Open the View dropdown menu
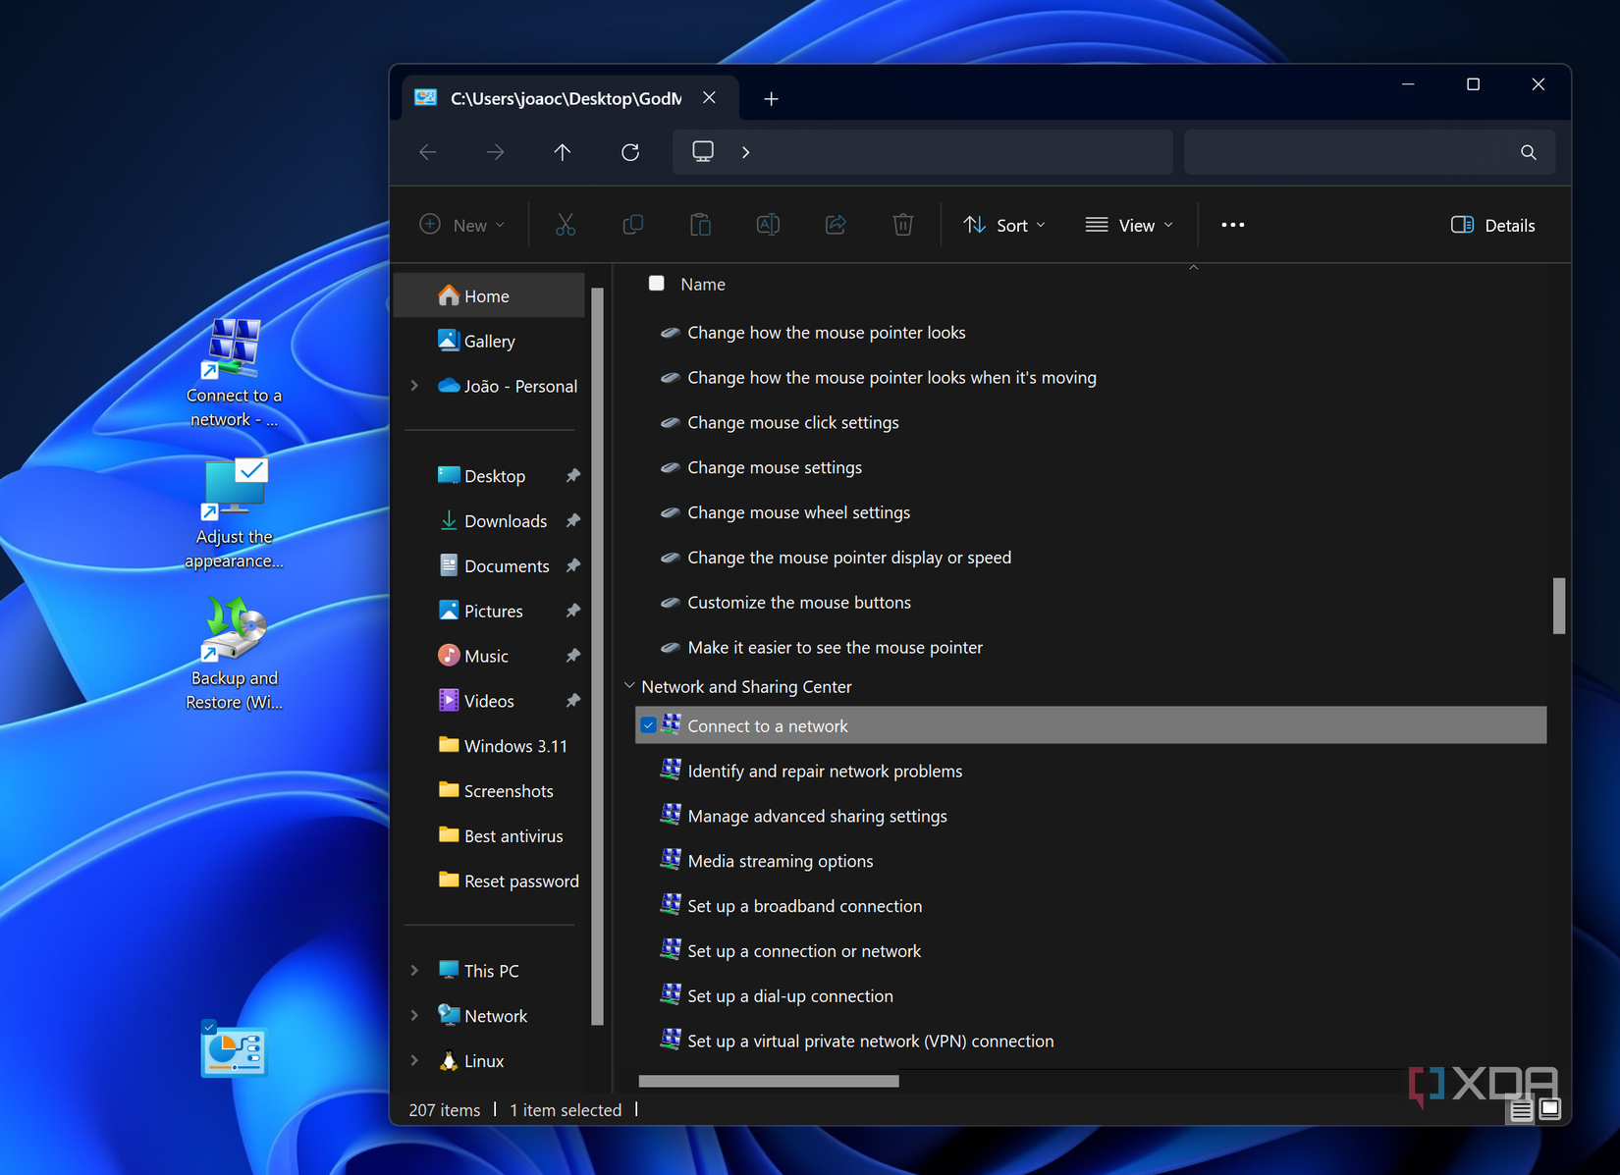The width and height of the screenshot is (1620, 1175). click(1129, 225)
